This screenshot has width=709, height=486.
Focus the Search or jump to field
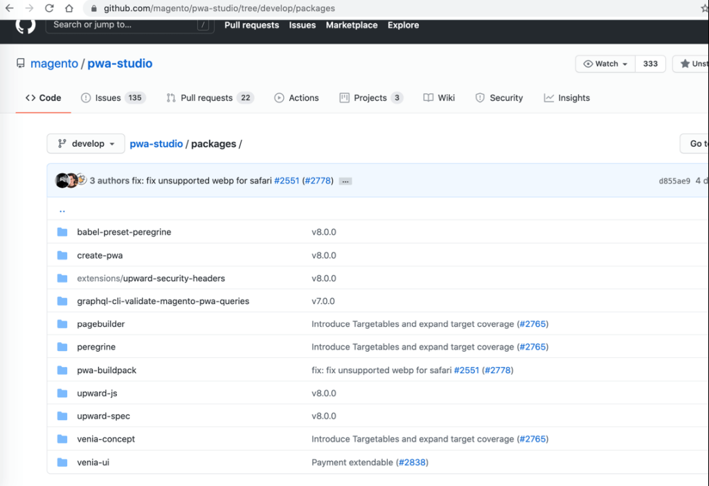click(129, 25)
